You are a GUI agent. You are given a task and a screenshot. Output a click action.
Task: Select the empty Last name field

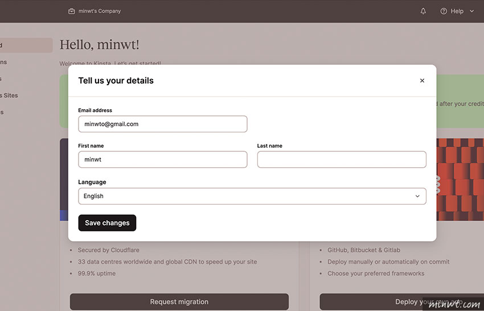click(x=342, y=159)
